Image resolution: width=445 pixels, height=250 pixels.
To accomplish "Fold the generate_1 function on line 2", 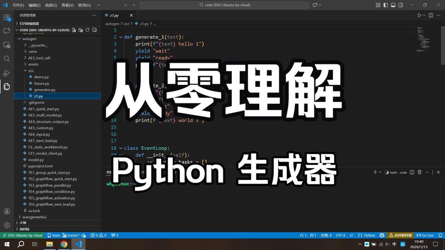I will pos(121,37).
